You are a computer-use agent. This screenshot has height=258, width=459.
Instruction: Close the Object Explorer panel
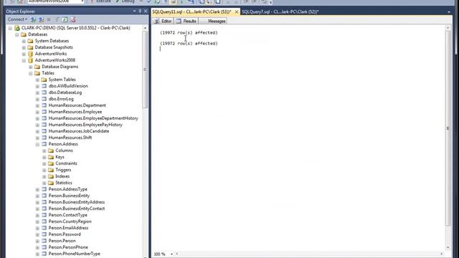pyautogui.click(x=146, y=11)
